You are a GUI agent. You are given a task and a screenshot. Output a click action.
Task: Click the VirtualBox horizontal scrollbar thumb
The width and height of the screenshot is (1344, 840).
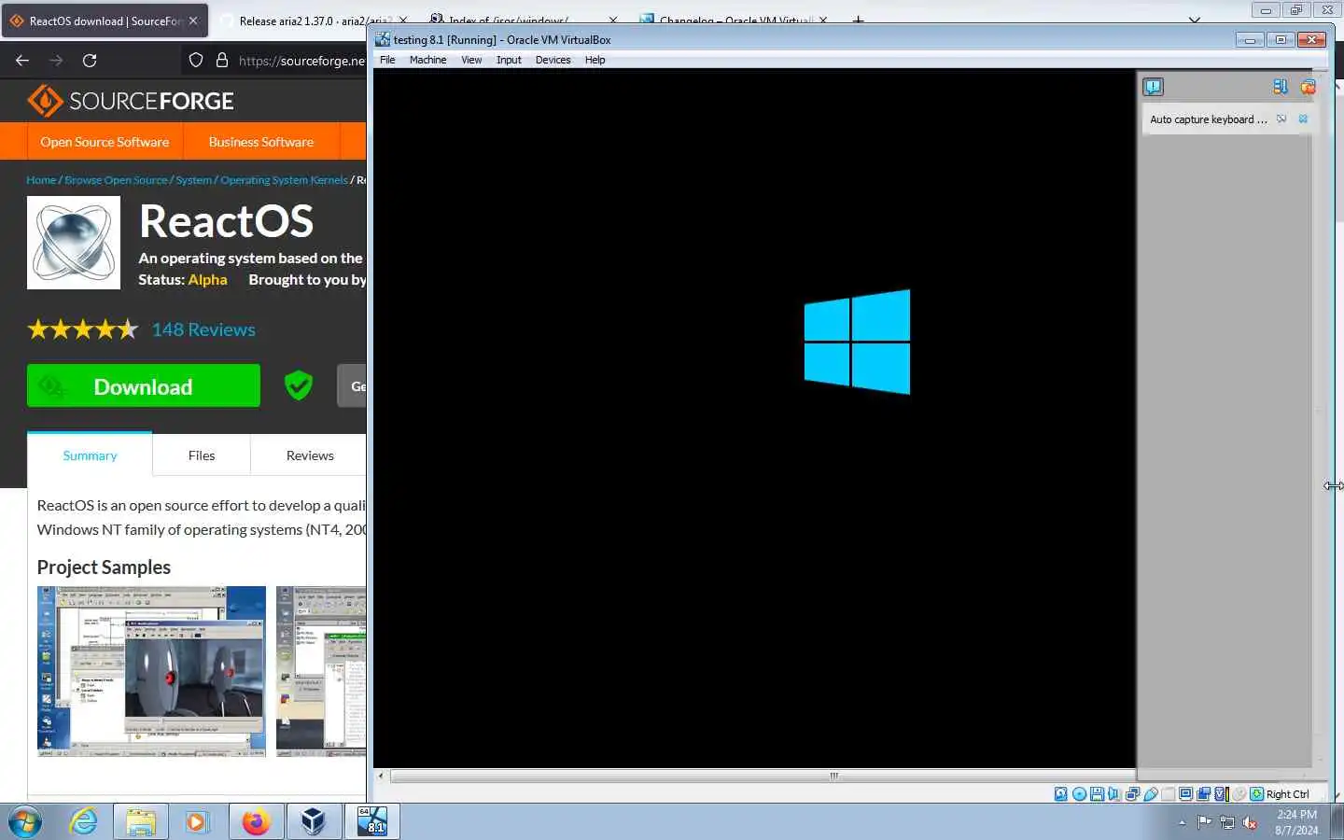[763, 776]
